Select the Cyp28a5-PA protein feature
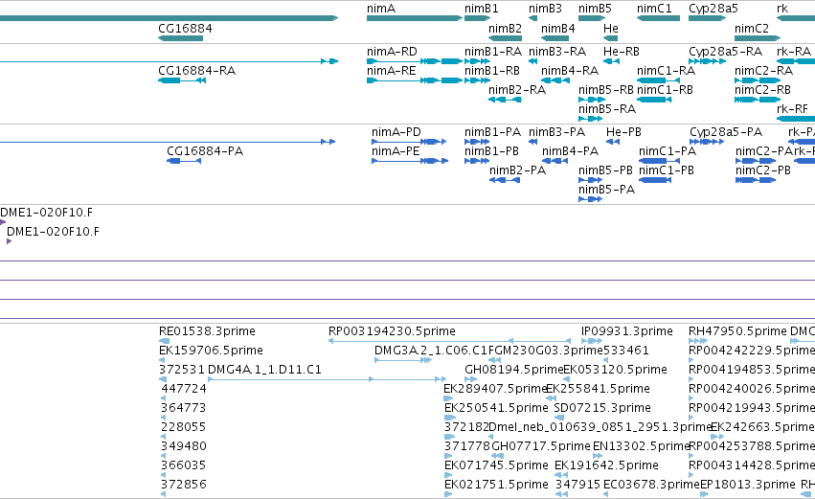 [707, 142]
